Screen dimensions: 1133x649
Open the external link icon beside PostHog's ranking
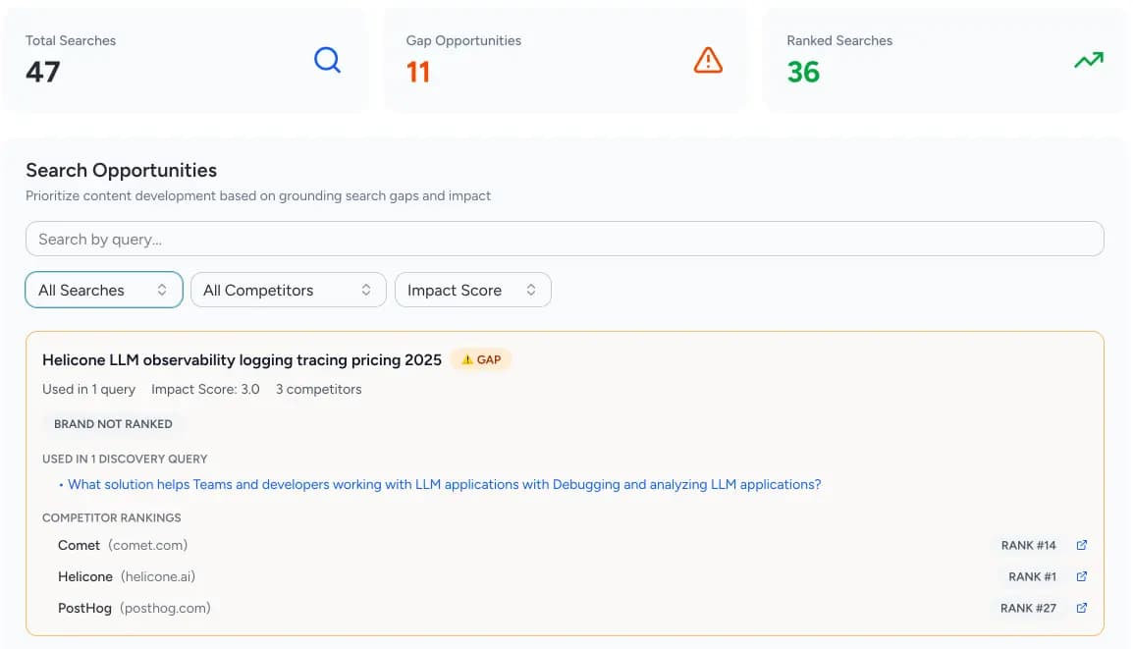pos(1081,608)
